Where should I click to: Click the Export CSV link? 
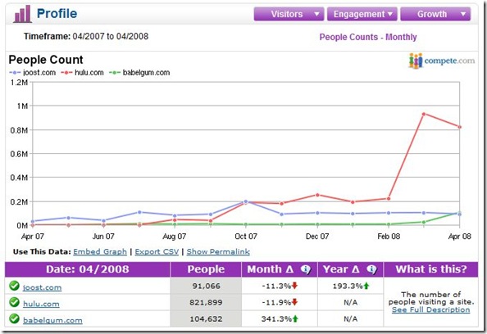(157, 252)
